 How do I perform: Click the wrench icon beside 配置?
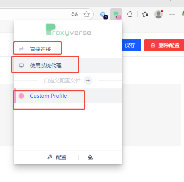(50, 157)
